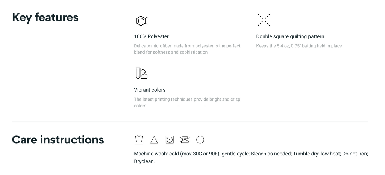This screenshot has height=175, width=385.
Task: Click the Vibrant colors feature title
Action: coord(150,90)
